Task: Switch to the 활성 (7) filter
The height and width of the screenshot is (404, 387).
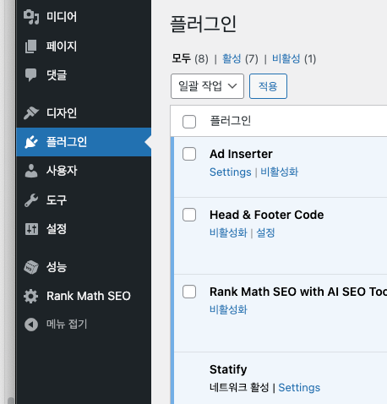Action: click(240, 59)
